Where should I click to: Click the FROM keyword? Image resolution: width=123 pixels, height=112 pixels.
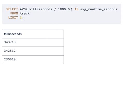coord(14,13)
